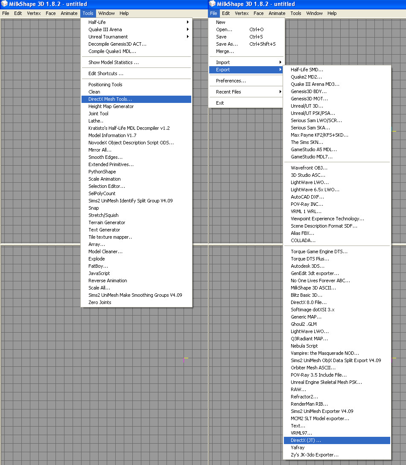Open Vertex menu in the right window
The height and width of the screenshot is (465, 406).
242,13
